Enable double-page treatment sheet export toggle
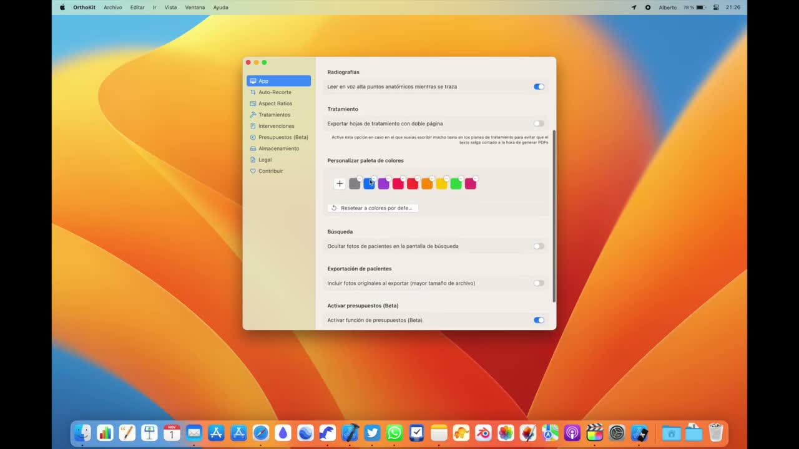Image resolution: width=799 pixels, height=449 pixels. point(539,123)
